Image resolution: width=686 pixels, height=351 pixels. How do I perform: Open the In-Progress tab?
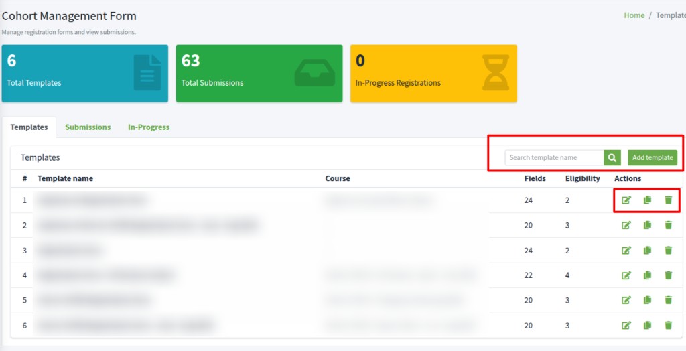point(149,127)
